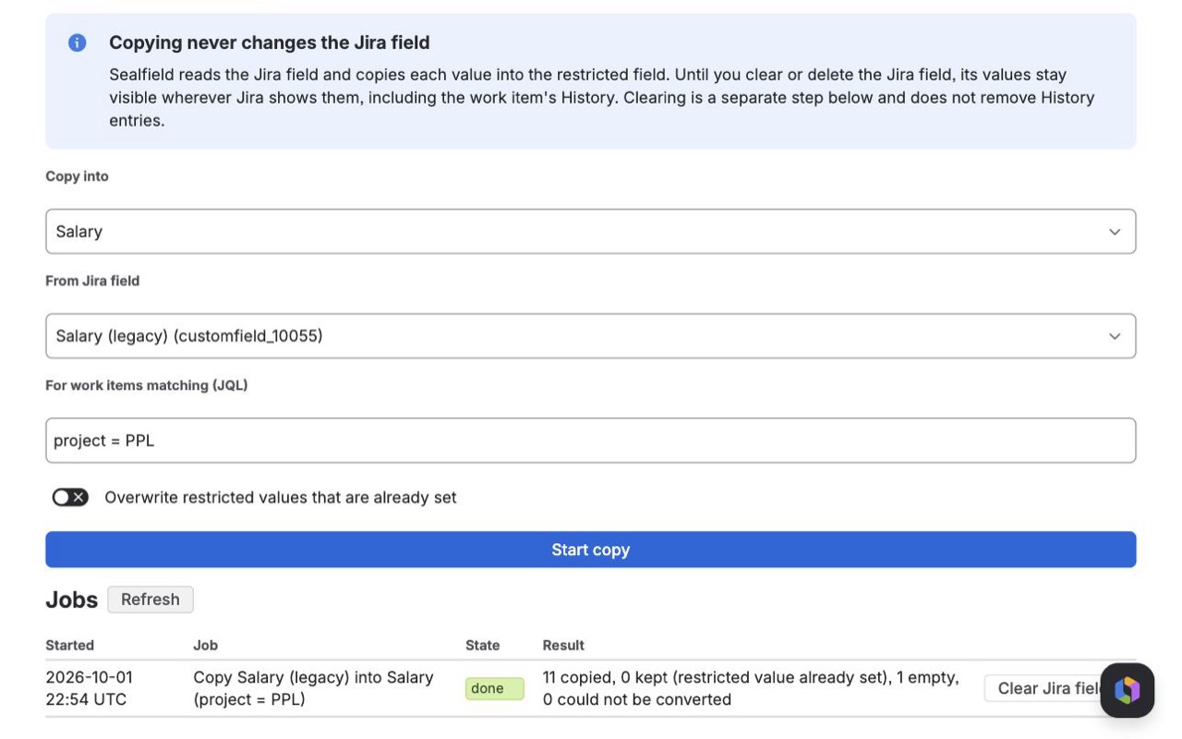Open the floating hexagon widget icon
The image size is (1182, 739).
click(1128, 690)
